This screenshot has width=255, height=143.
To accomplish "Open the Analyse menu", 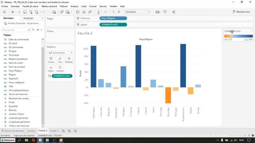I will coord(75,6).
